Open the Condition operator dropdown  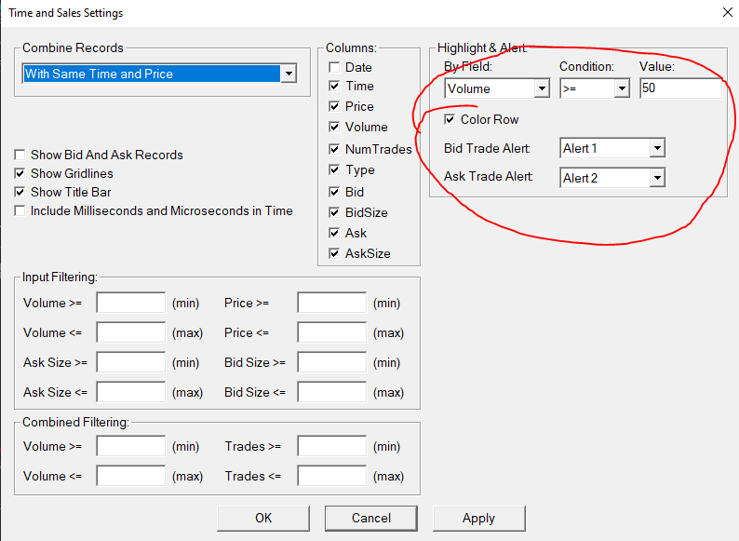pos(595,88)
